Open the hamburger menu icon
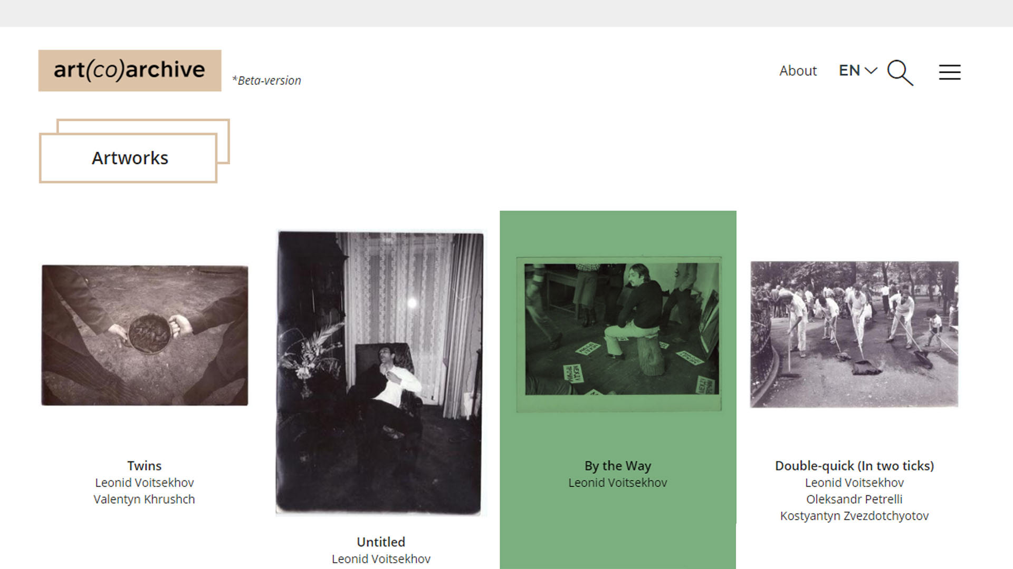This screenshot has width=1013, height=569. pos(950,72)
